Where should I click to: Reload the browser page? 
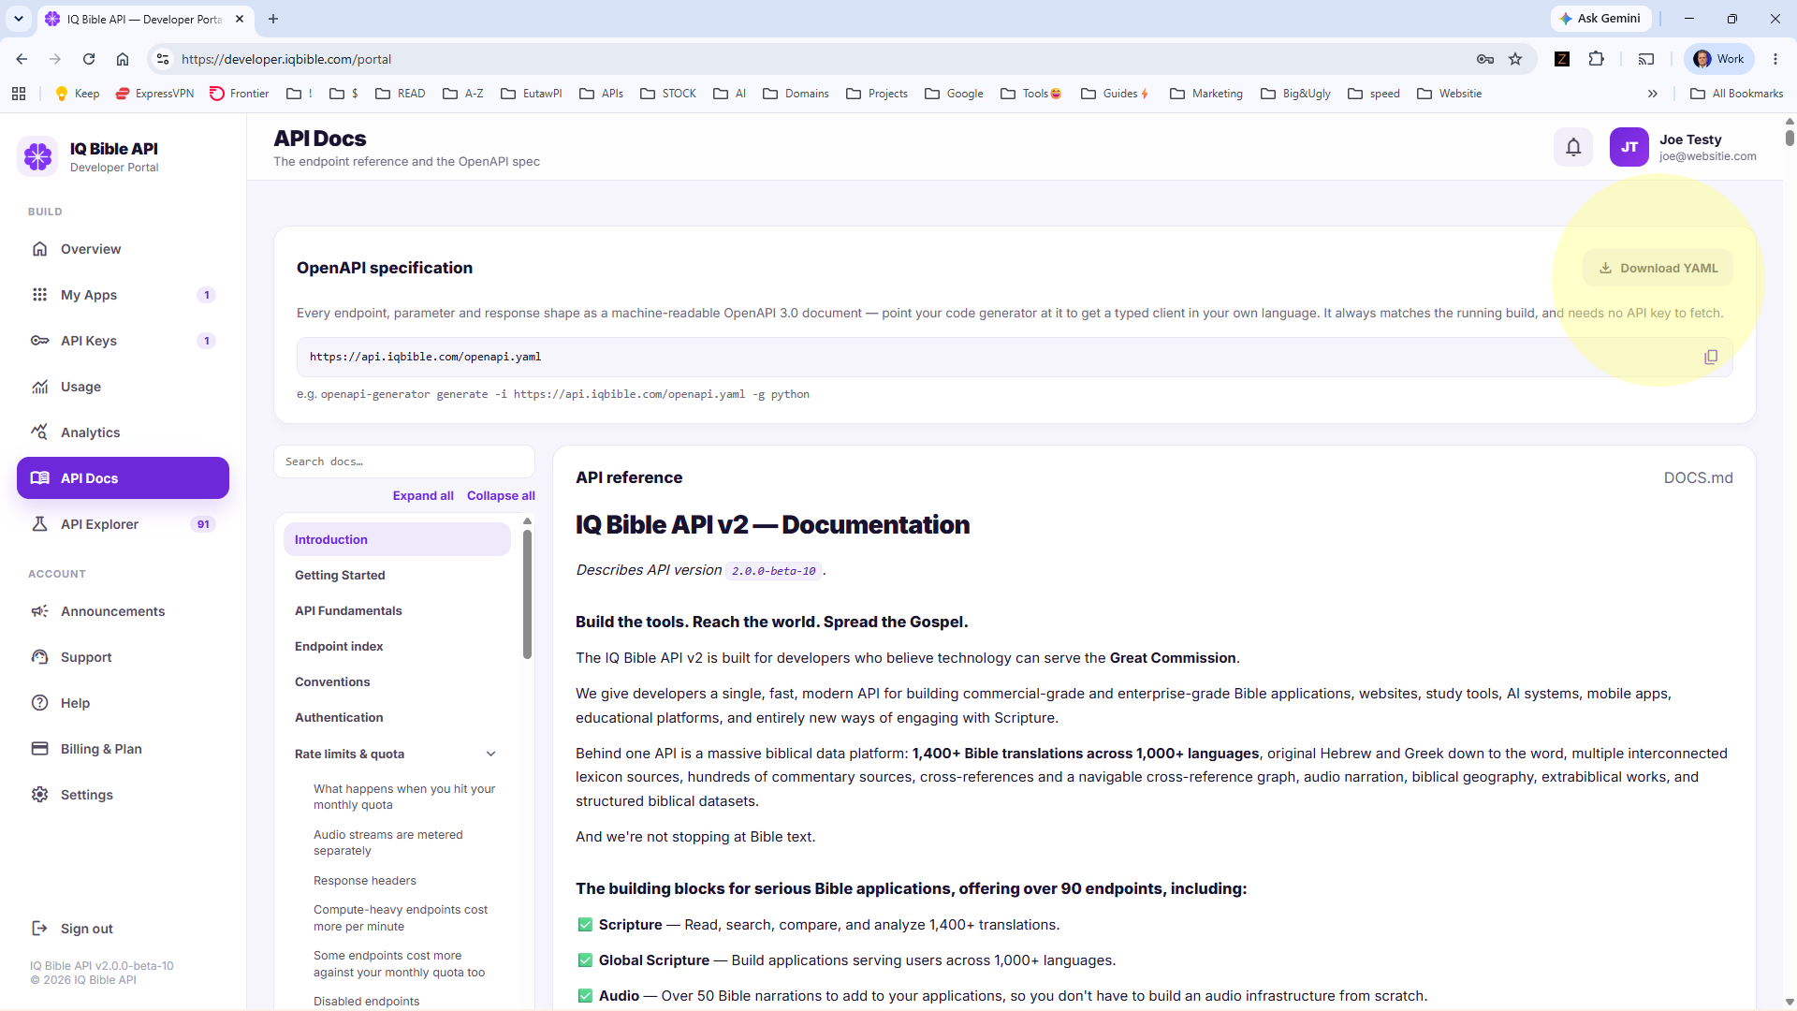[89, 59]
